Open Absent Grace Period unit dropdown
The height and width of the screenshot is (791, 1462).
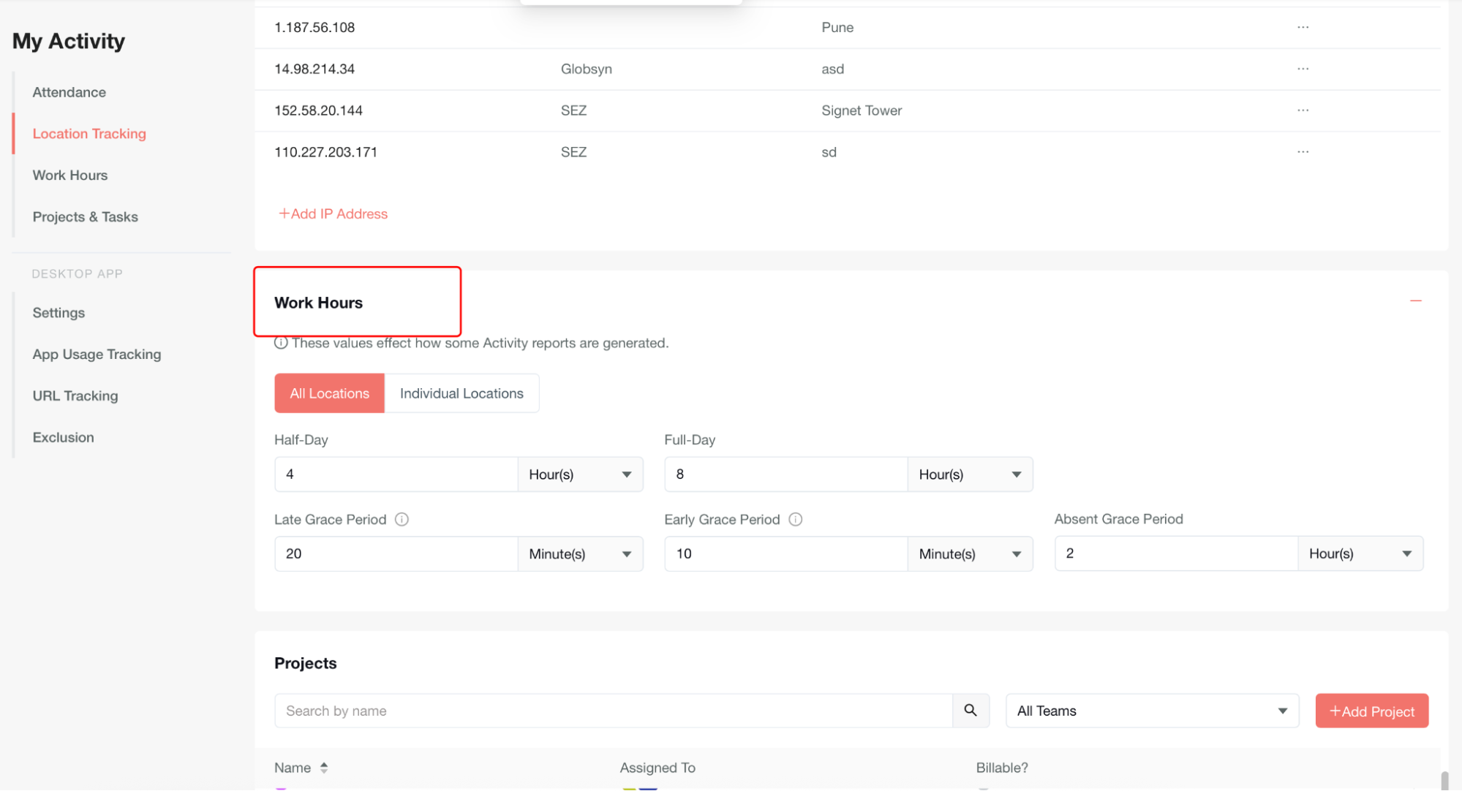click(1360, 553)
